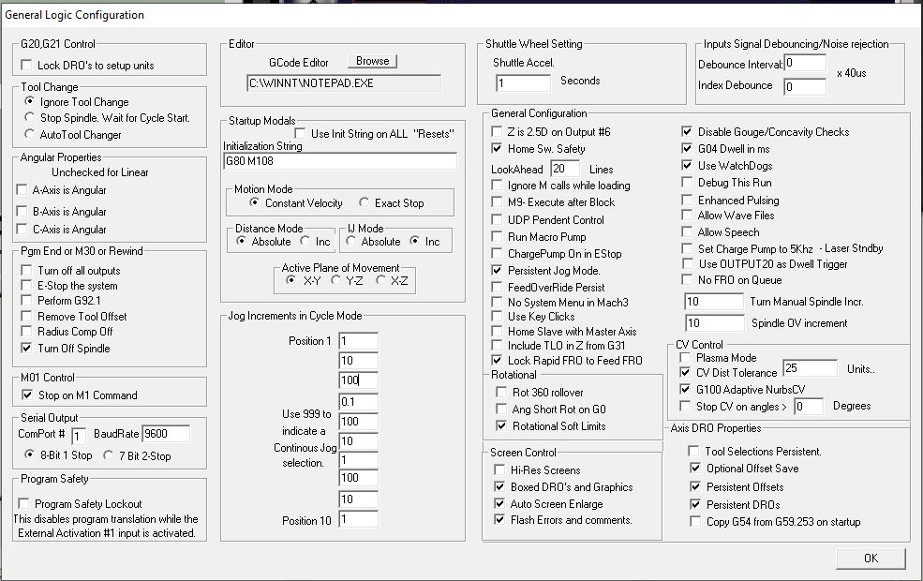Image resolution: width=923 pixels, height=581 pixels.
Task: Focus the GCode Editor path field
Action: point(344,83)
